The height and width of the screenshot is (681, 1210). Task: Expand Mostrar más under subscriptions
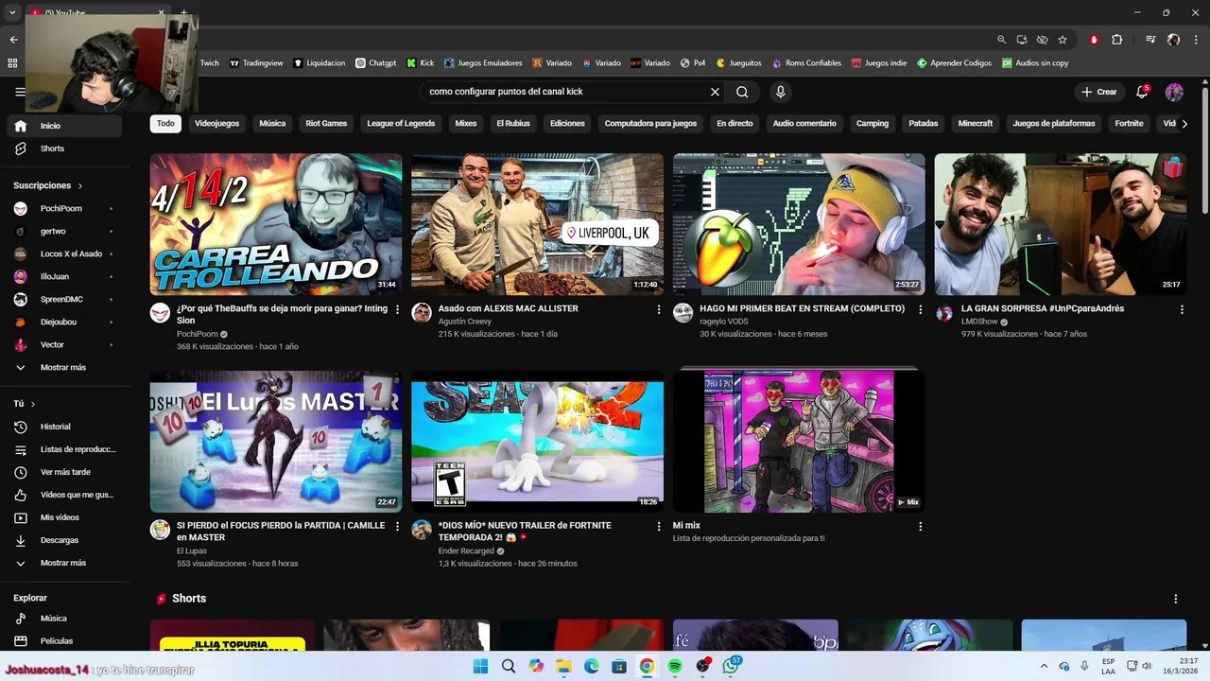point(64,367)
